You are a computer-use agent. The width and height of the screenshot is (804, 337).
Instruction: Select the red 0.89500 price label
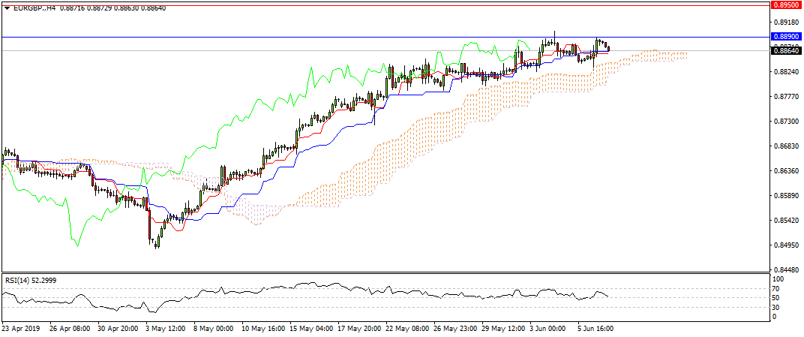pyautogui.click(x=787, y=5)
